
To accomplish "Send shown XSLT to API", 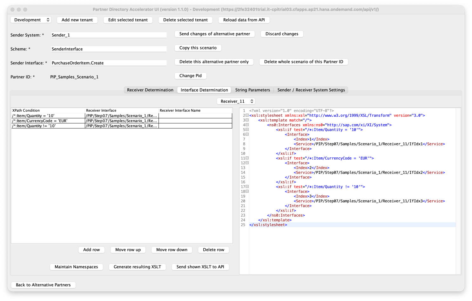I will (x=200, y=267).
